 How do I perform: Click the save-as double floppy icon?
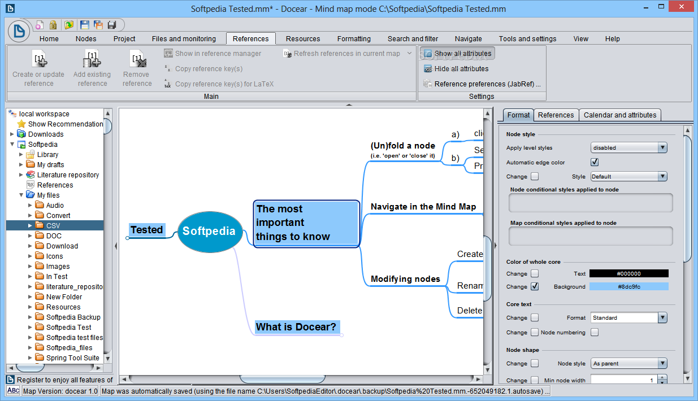pyautogui.click(x=98, y=25)
